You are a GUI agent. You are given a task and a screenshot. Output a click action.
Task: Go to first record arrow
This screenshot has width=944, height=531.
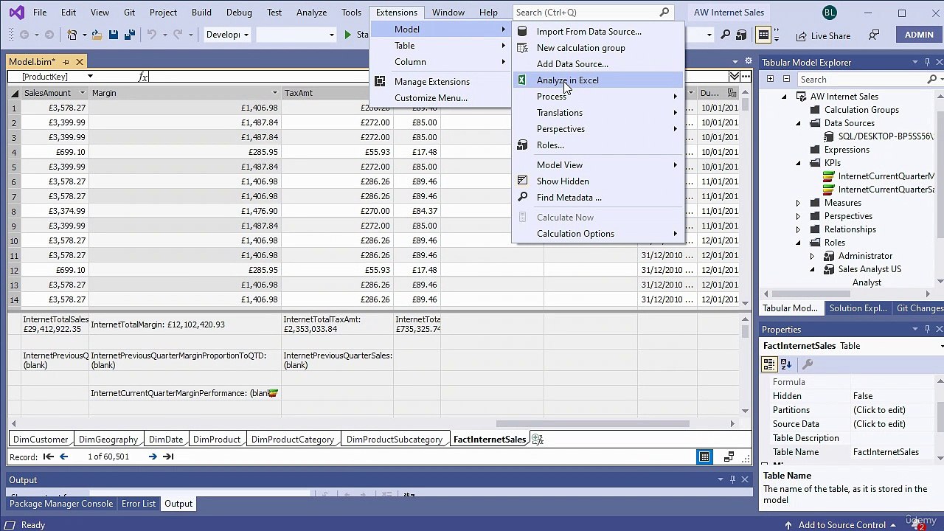pos(48,457)
